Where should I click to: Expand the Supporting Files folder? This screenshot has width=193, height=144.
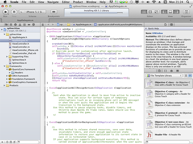pos(7,57)
